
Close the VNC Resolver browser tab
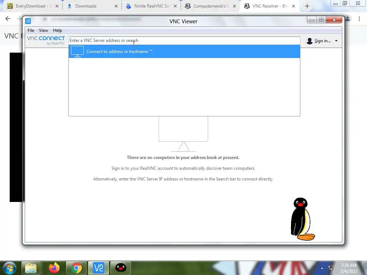[x=294, y=6]
